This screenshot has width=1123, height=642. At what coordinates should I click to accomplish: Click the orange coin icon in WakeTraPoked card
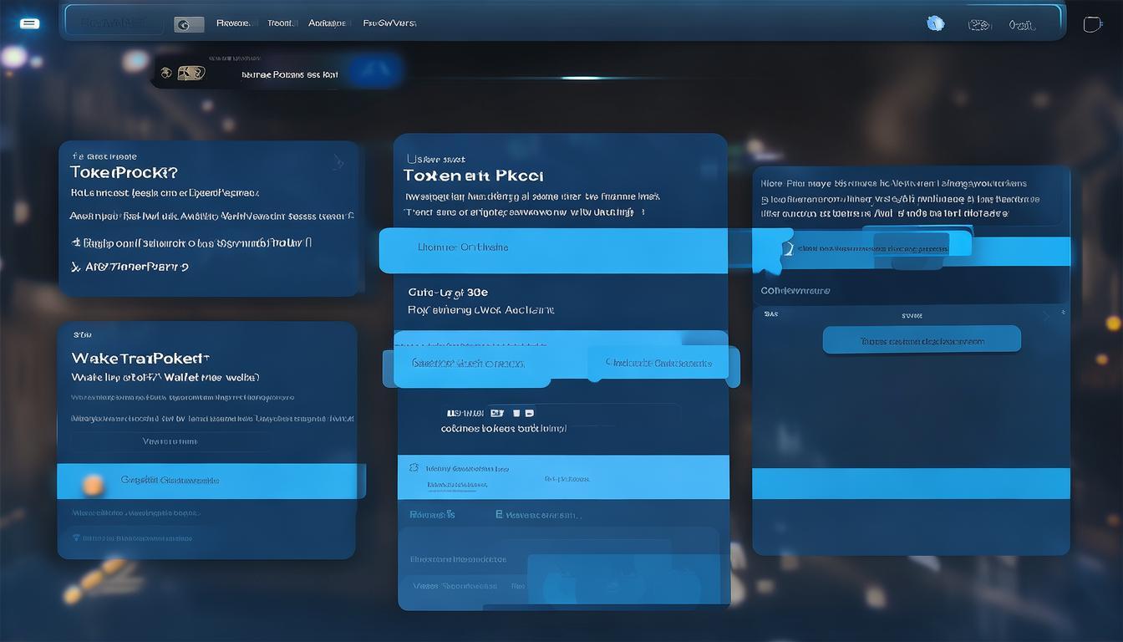pyautogui.click(x=93, y=483)
